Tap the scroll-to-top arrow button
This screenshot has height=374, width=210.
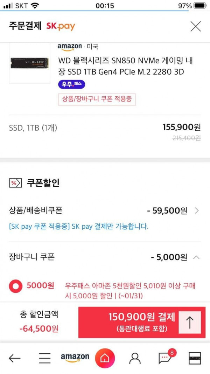[x=190, y=322]
